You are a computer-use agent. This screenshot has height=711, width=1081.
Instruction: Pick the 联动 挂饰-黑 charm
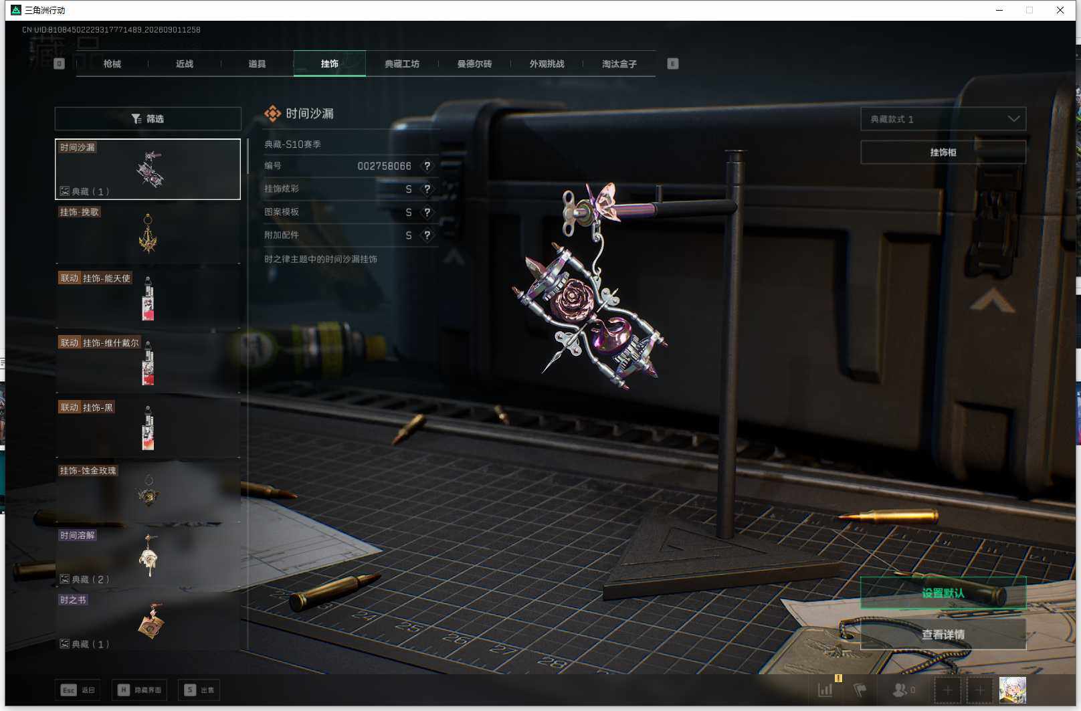click(148, 428)
